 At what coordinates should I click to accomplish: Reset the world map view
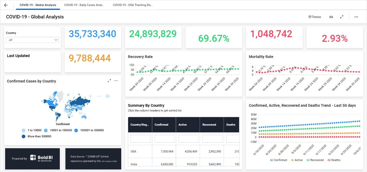point(108,96)
